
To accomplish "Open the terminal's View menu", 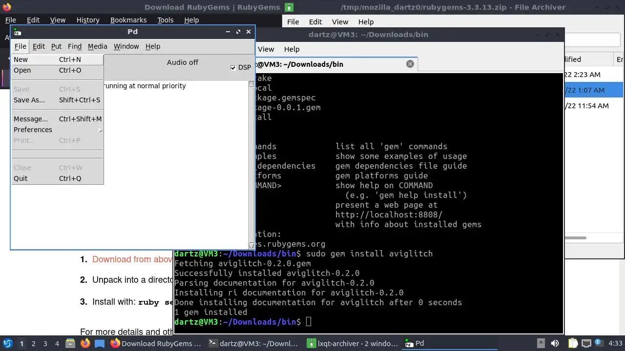I will pos(266,49).
